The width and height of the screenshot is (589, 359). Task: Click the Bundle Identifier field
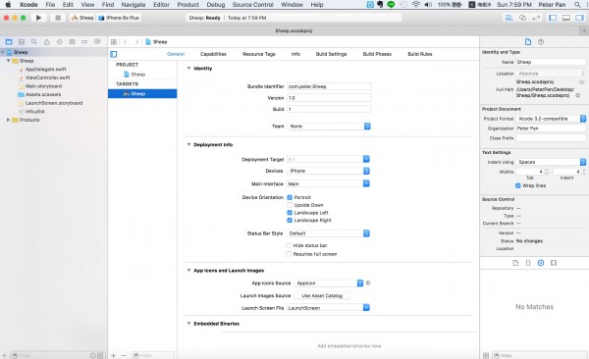click(x=329, y=86)
